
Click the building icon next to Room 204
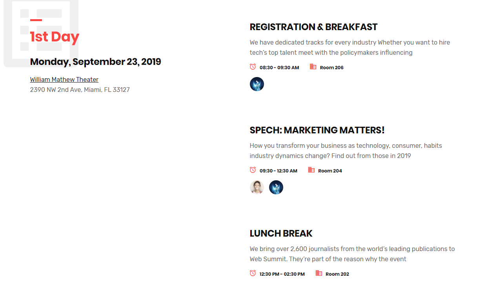[311, 170]
